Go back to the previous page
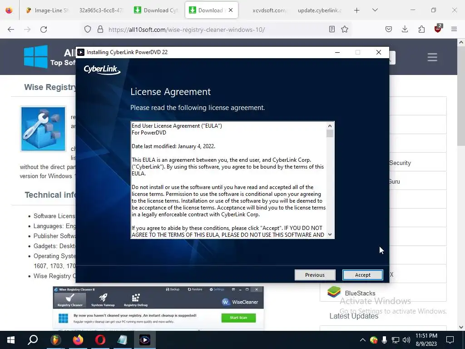This screenshot has height=349, width=465. [11, 30]
